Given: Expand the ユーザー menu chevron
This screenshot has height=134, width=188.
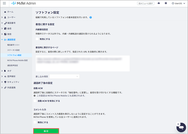Looking at the screenshot, I should [2, 17].
